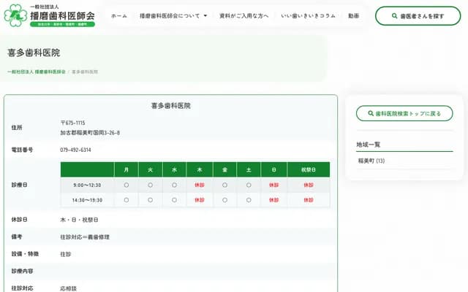
Task: Click the Thursday afternoon 休診 cell
Action: click(x=200, y=200)
